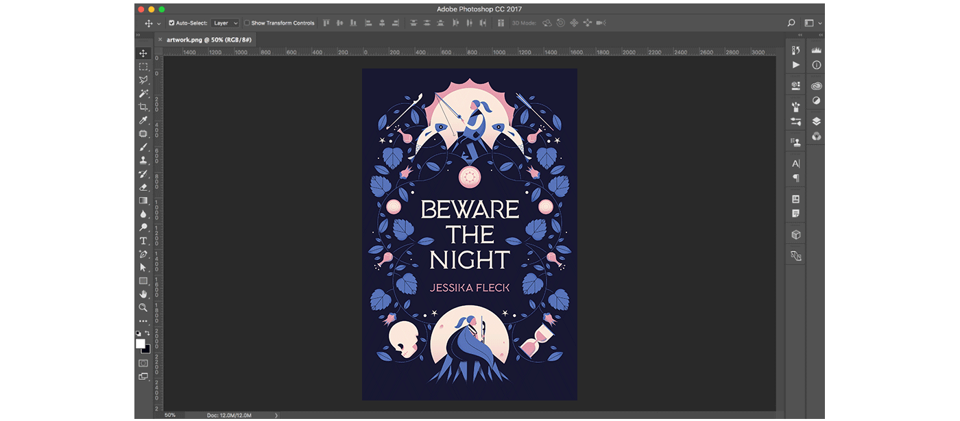Open the Creative Cloud Libraries panel icon

click(816, 86)
